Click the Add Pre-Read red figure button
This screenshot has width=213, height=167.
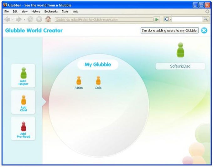click(x=23, y=128)
